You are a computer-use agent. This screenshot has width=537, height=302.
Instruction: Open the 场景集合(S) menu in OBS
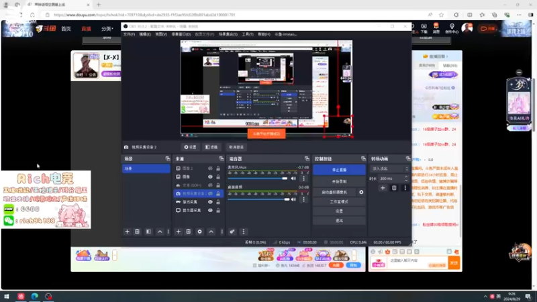coord(228,34)
